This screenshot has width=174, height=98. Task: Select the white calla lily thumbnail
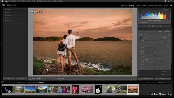[99, 90]
